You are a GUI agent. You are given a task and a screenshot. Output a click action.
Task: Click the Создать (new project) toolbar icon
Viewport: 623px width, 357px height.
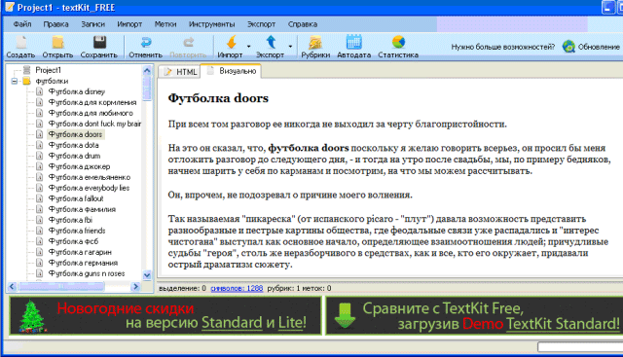click(x=21, y=42)
